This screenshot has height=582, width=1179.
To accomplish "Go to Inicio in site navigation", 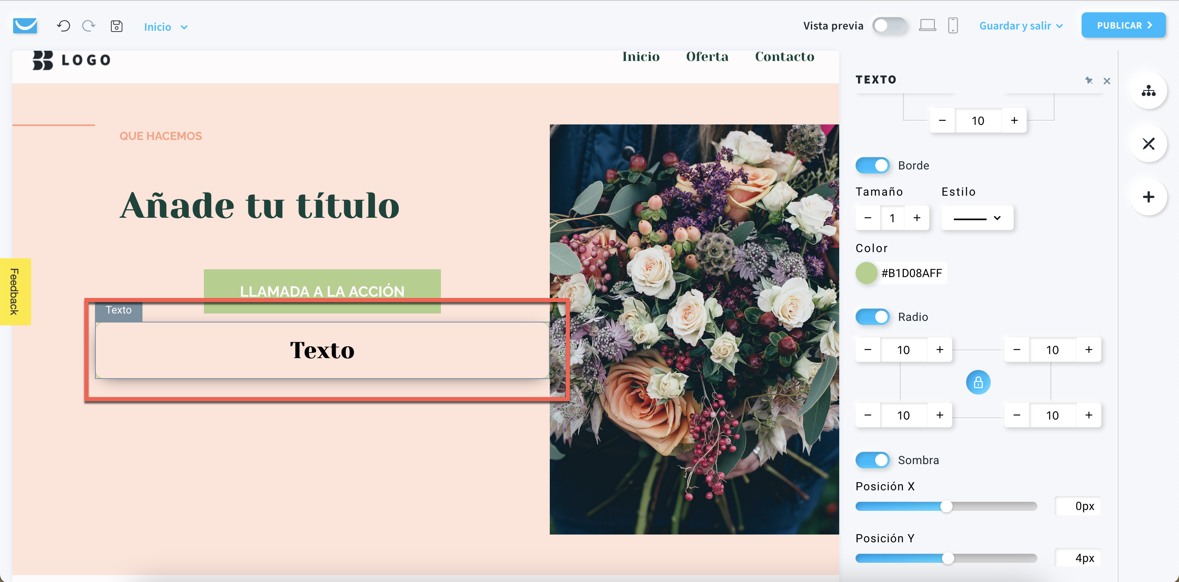I will (x=641, y=57).
